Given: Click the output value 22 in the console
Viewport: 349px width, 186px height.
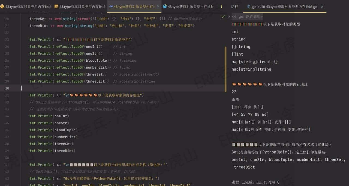Looking at the screenshot, I should (x=234, y=92).
